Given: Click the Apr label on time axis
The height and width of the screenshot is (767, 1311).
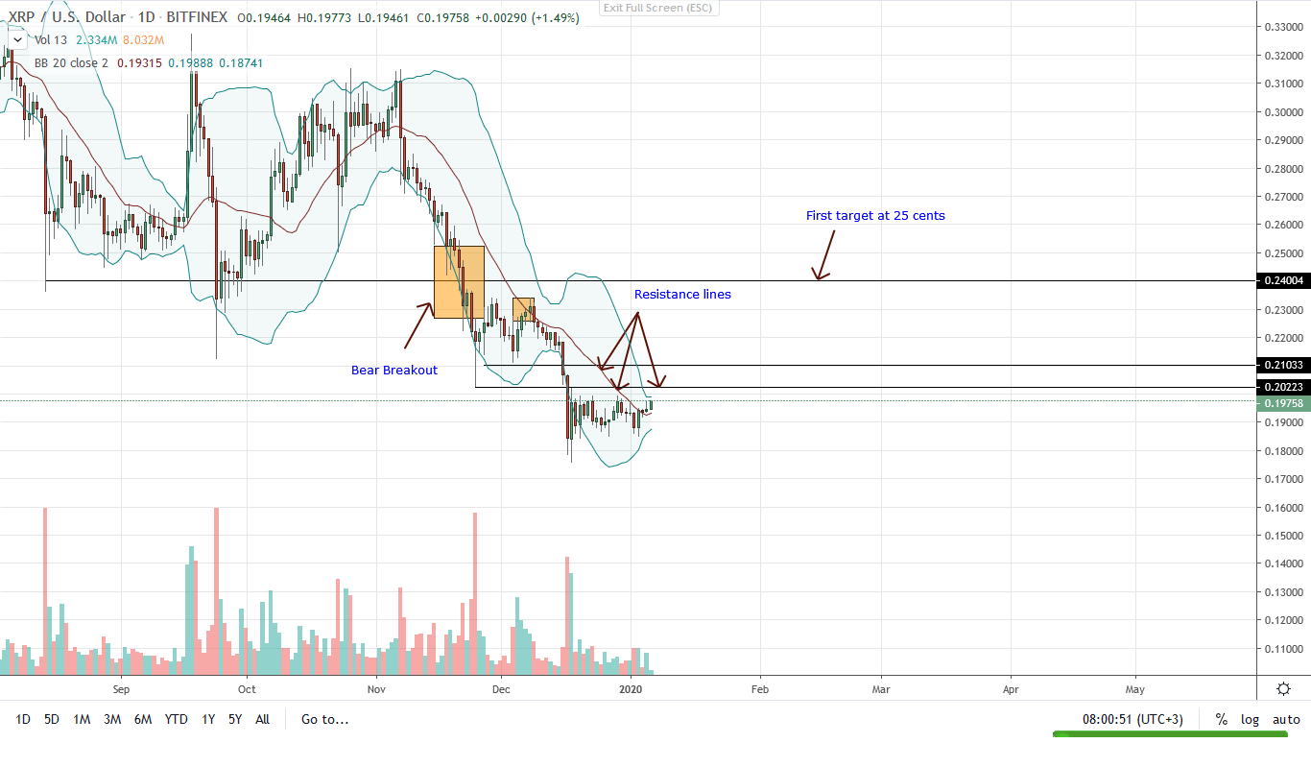Looking at the screenshot, I should click(x=1011, y=688).
